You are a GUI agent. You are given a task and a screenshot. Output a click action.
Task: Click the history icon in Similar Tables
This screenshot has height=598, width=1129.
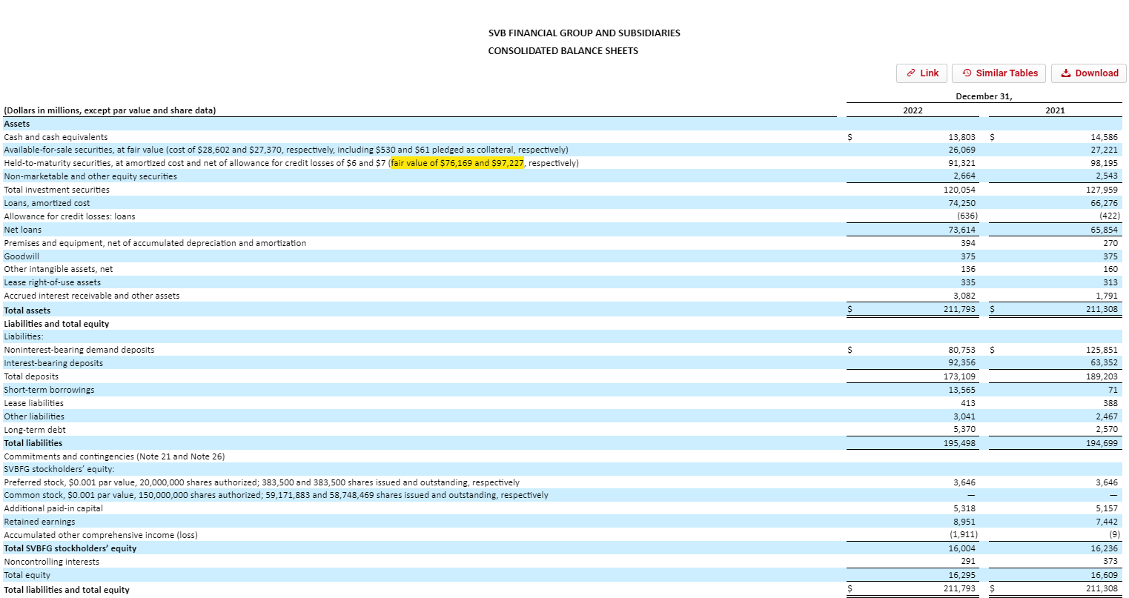coord(967,73)
